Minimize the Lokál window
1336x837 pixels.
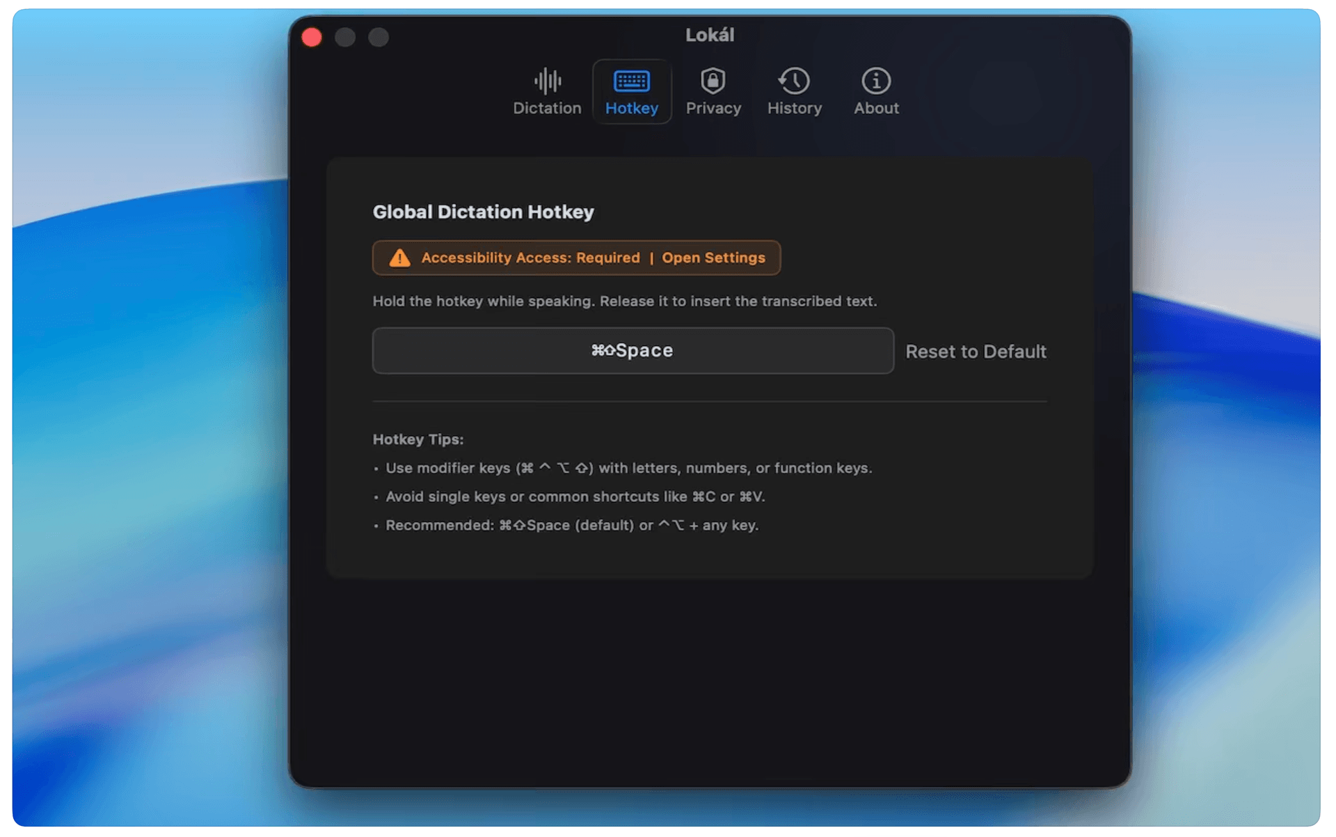pyautogui.click(x=345, y=37)
